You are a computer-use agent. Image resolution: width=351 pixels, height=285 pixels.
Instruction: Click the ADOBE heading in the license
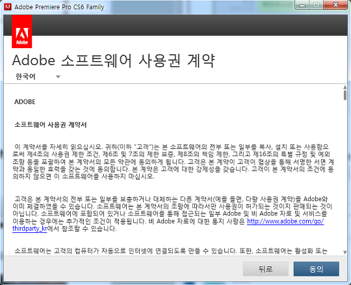coord(25,102)
